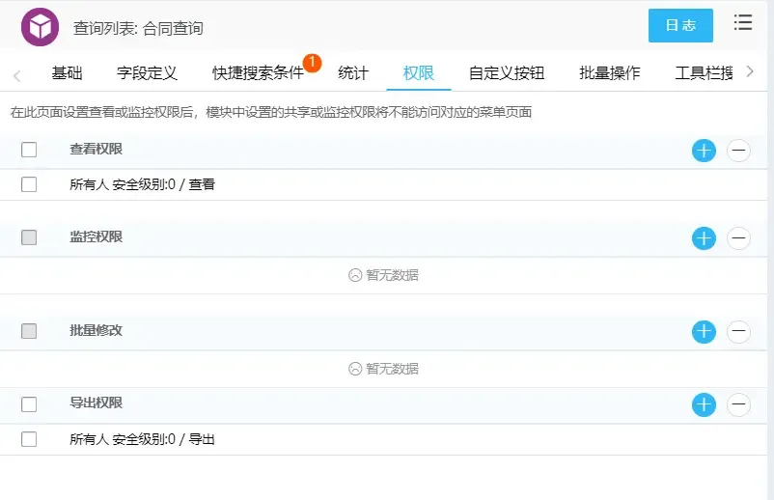Image resolution: width=774 pixels, height=500 pixels.
Task: Tick the 批量修改 header checkbox
Action: 29,331
